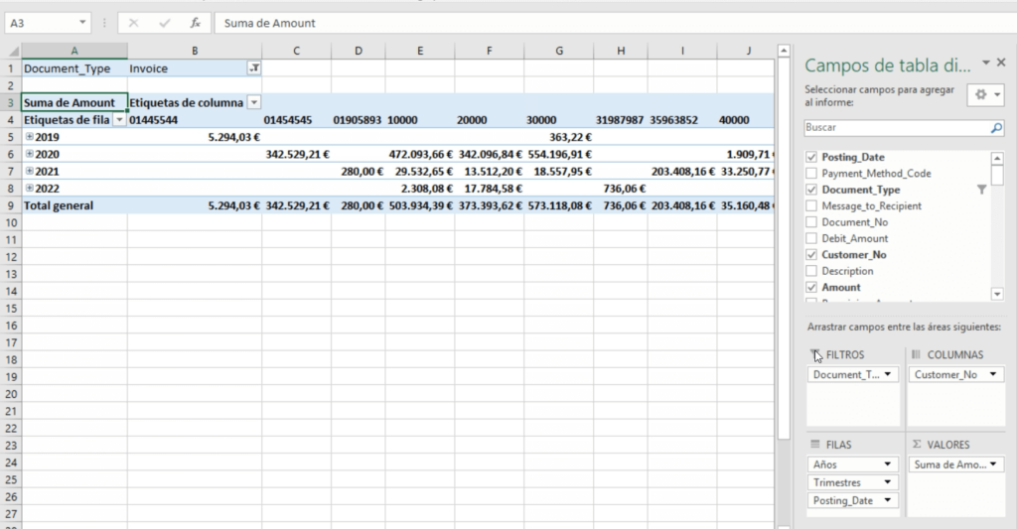Open the gear tools menu in field pane
Image resolution: width=1017 pixels, height=529 pixels.
(x=984, y=94)
